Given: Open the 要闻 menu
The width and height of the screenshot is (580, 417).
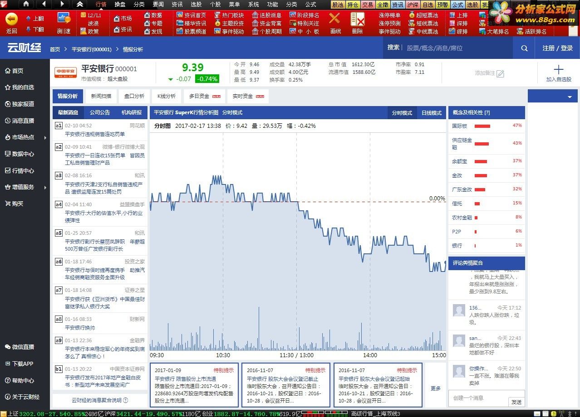Looking at the screenshot, I should pos(158,4).
